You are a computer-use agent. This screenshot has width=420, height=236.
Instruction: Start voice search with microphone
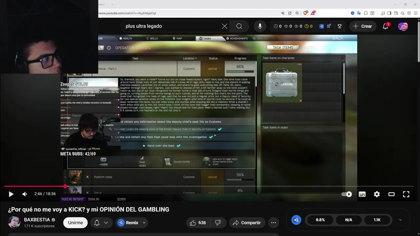pyautogui.click(x=260, y=26)
